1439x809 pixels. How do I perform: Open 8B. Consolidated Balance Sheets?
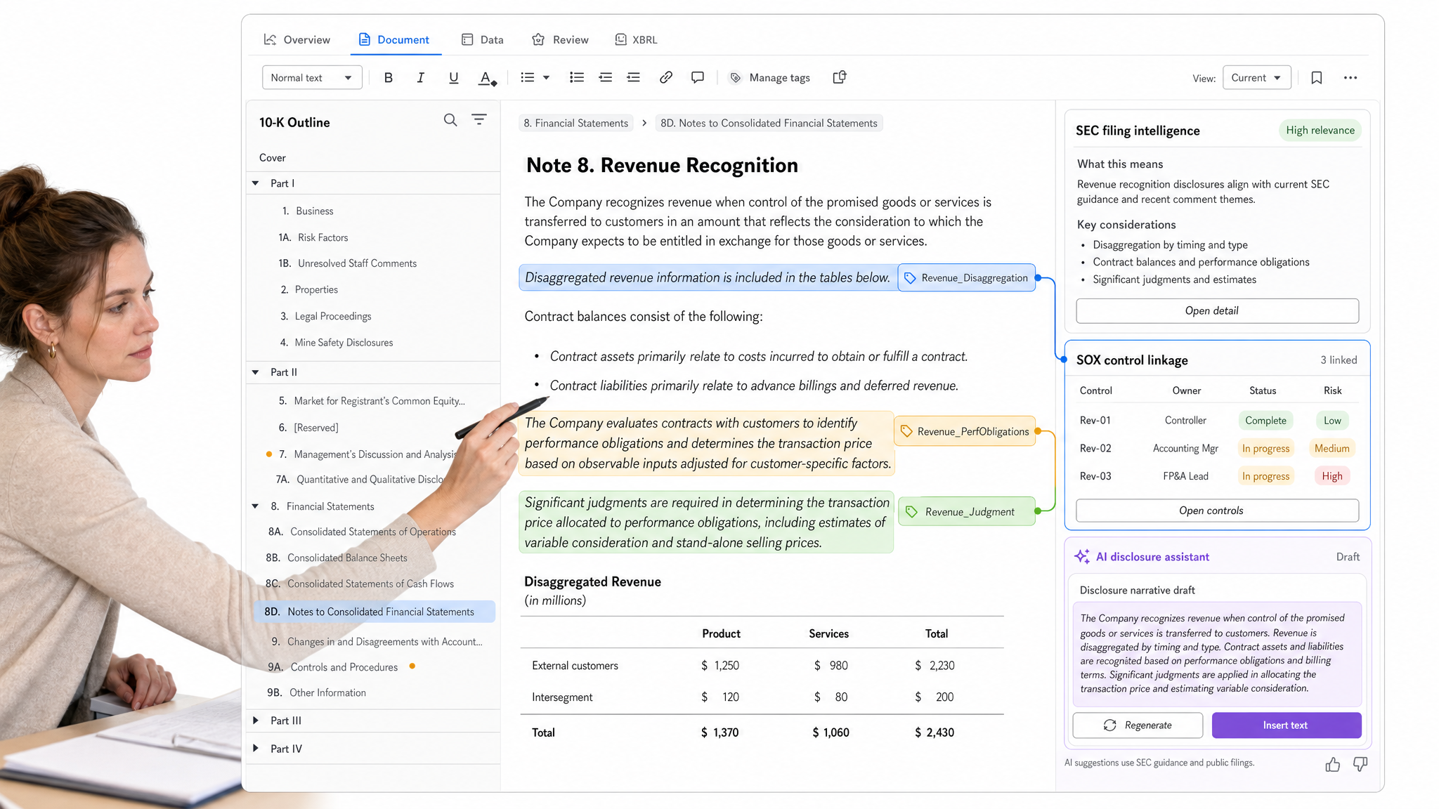337,558
